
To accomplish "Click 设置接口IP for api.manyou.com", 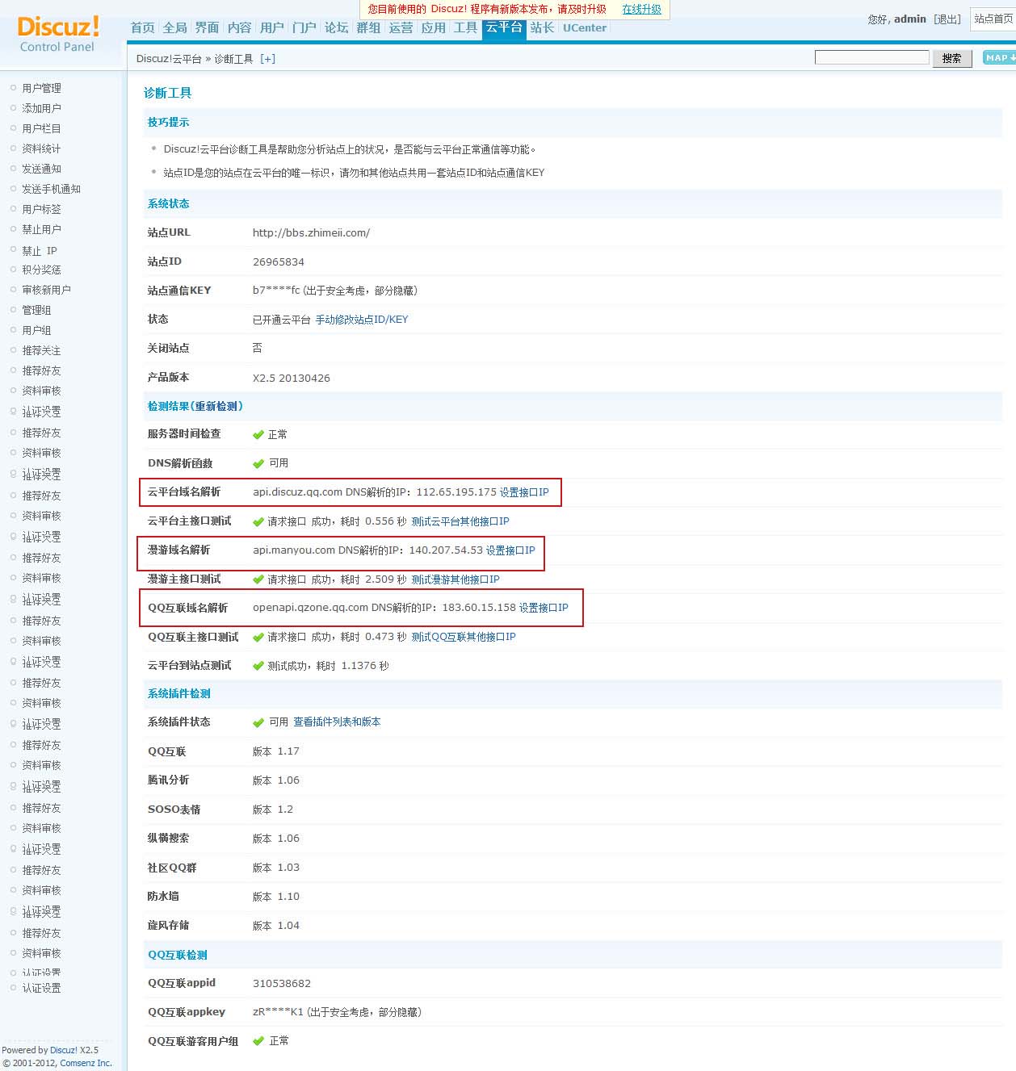I will (510, 550).
